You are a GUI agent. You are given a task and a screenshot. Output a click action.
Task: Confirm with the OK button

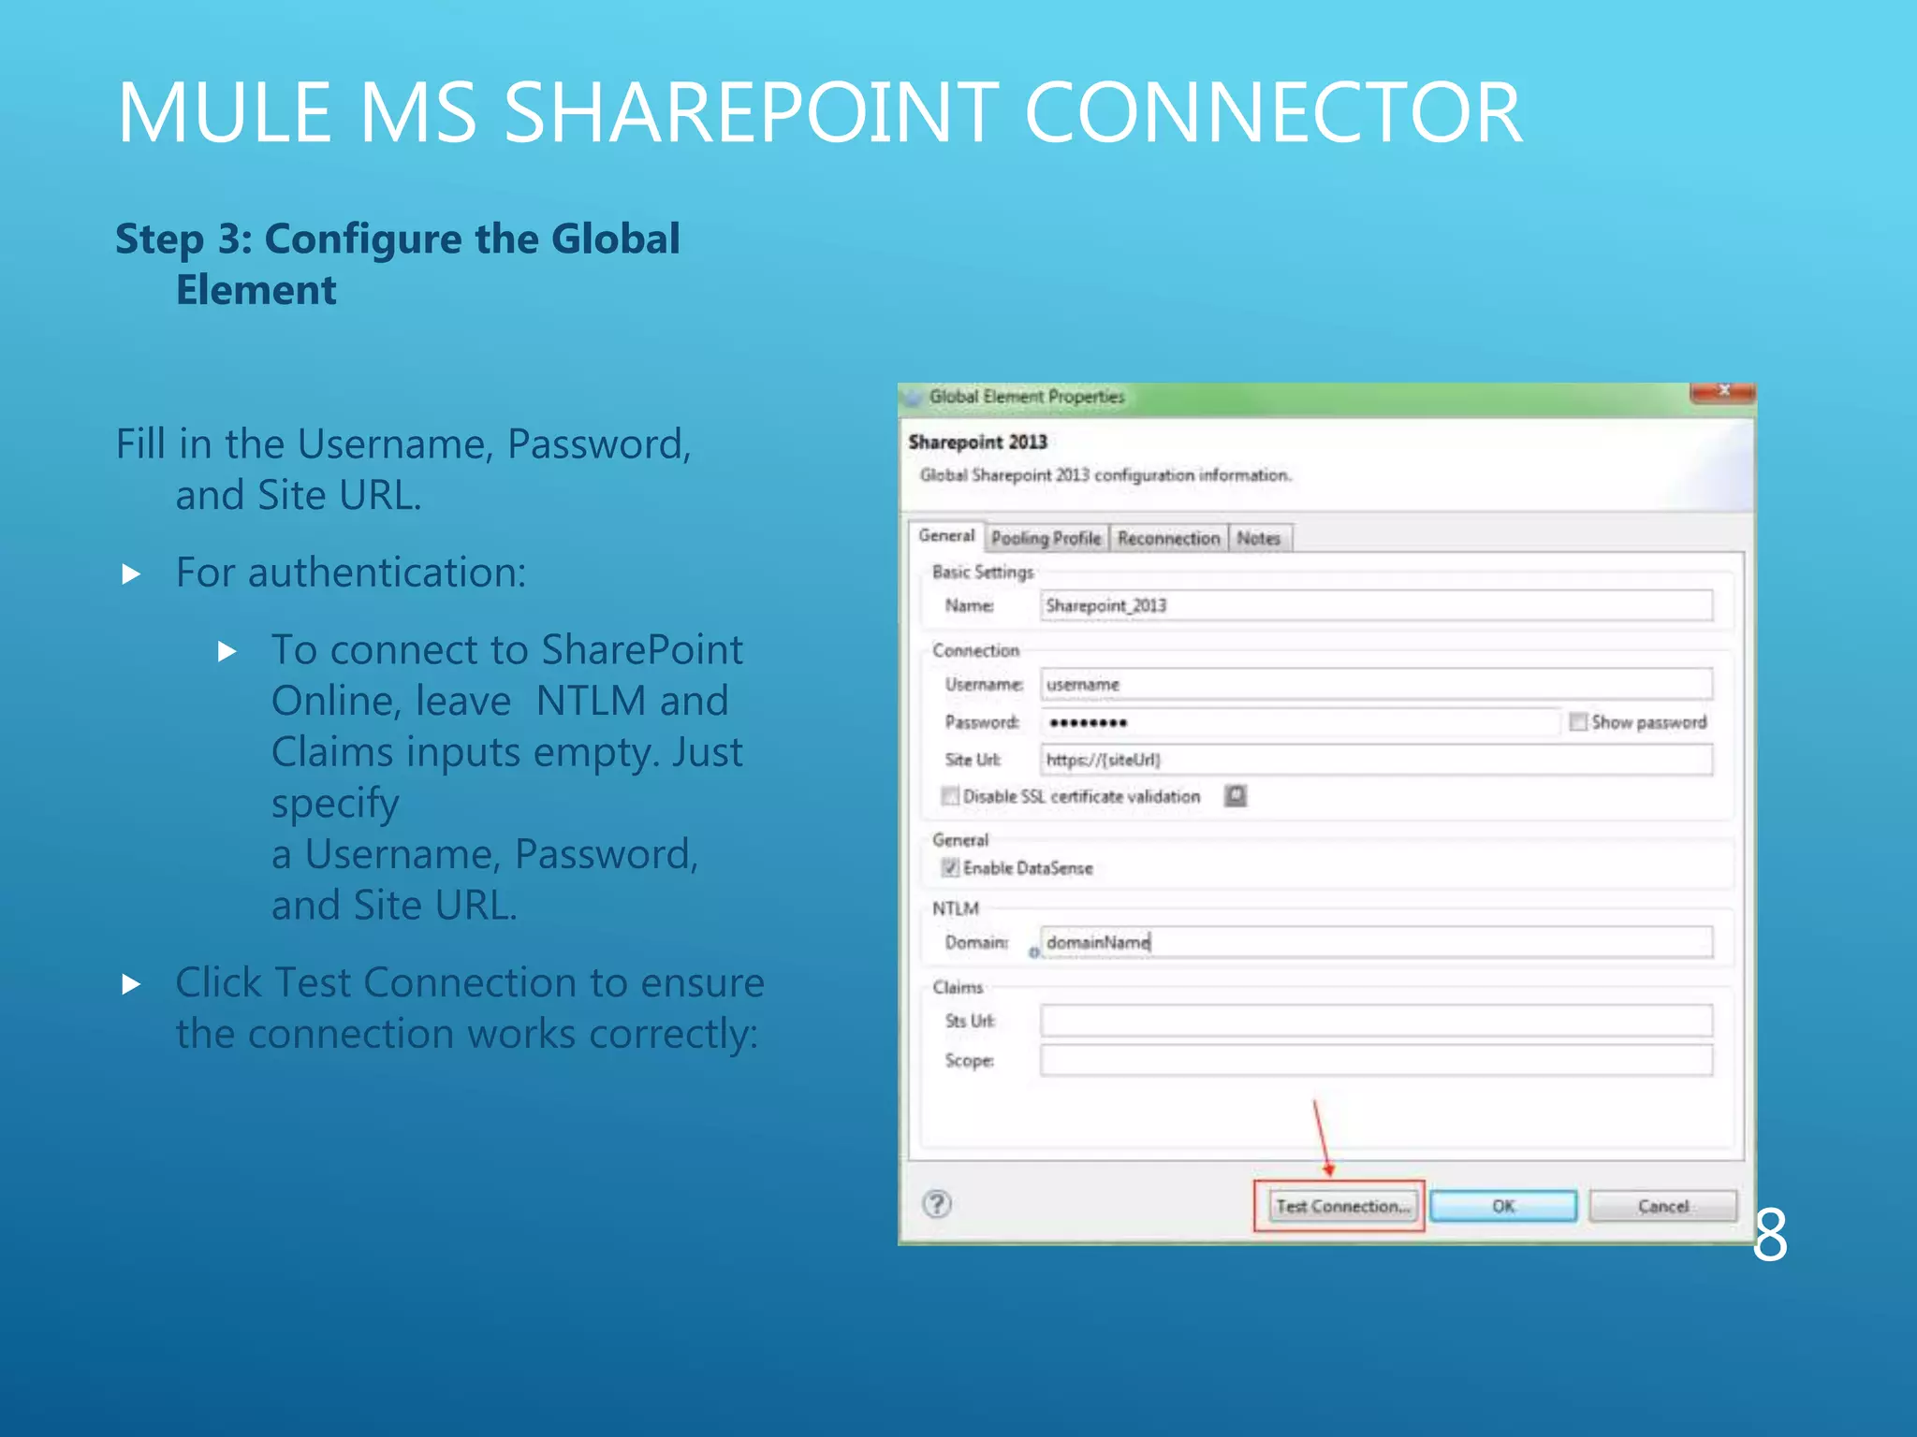tap(1503, 1206)
